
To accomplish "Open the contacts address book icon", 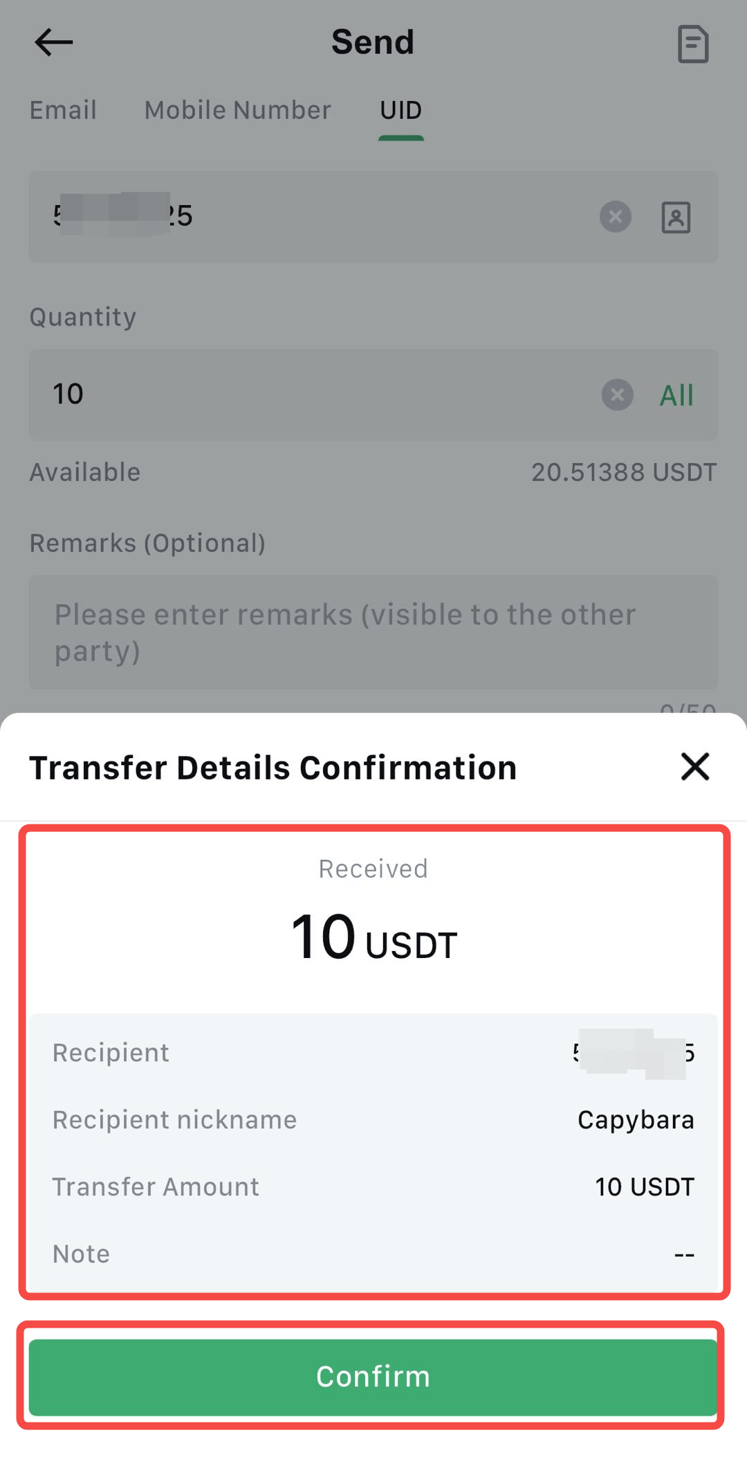I will (676, 217).
